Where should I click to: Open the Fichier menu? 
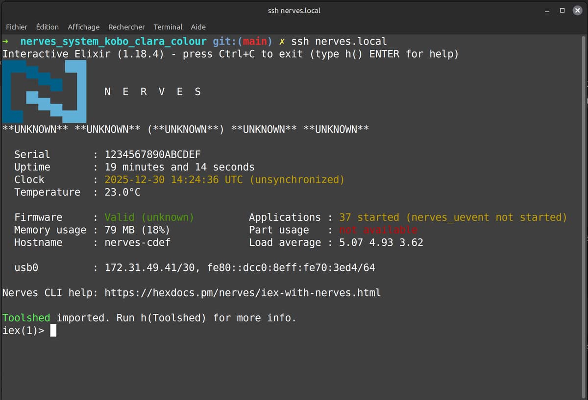pos(17,27)
